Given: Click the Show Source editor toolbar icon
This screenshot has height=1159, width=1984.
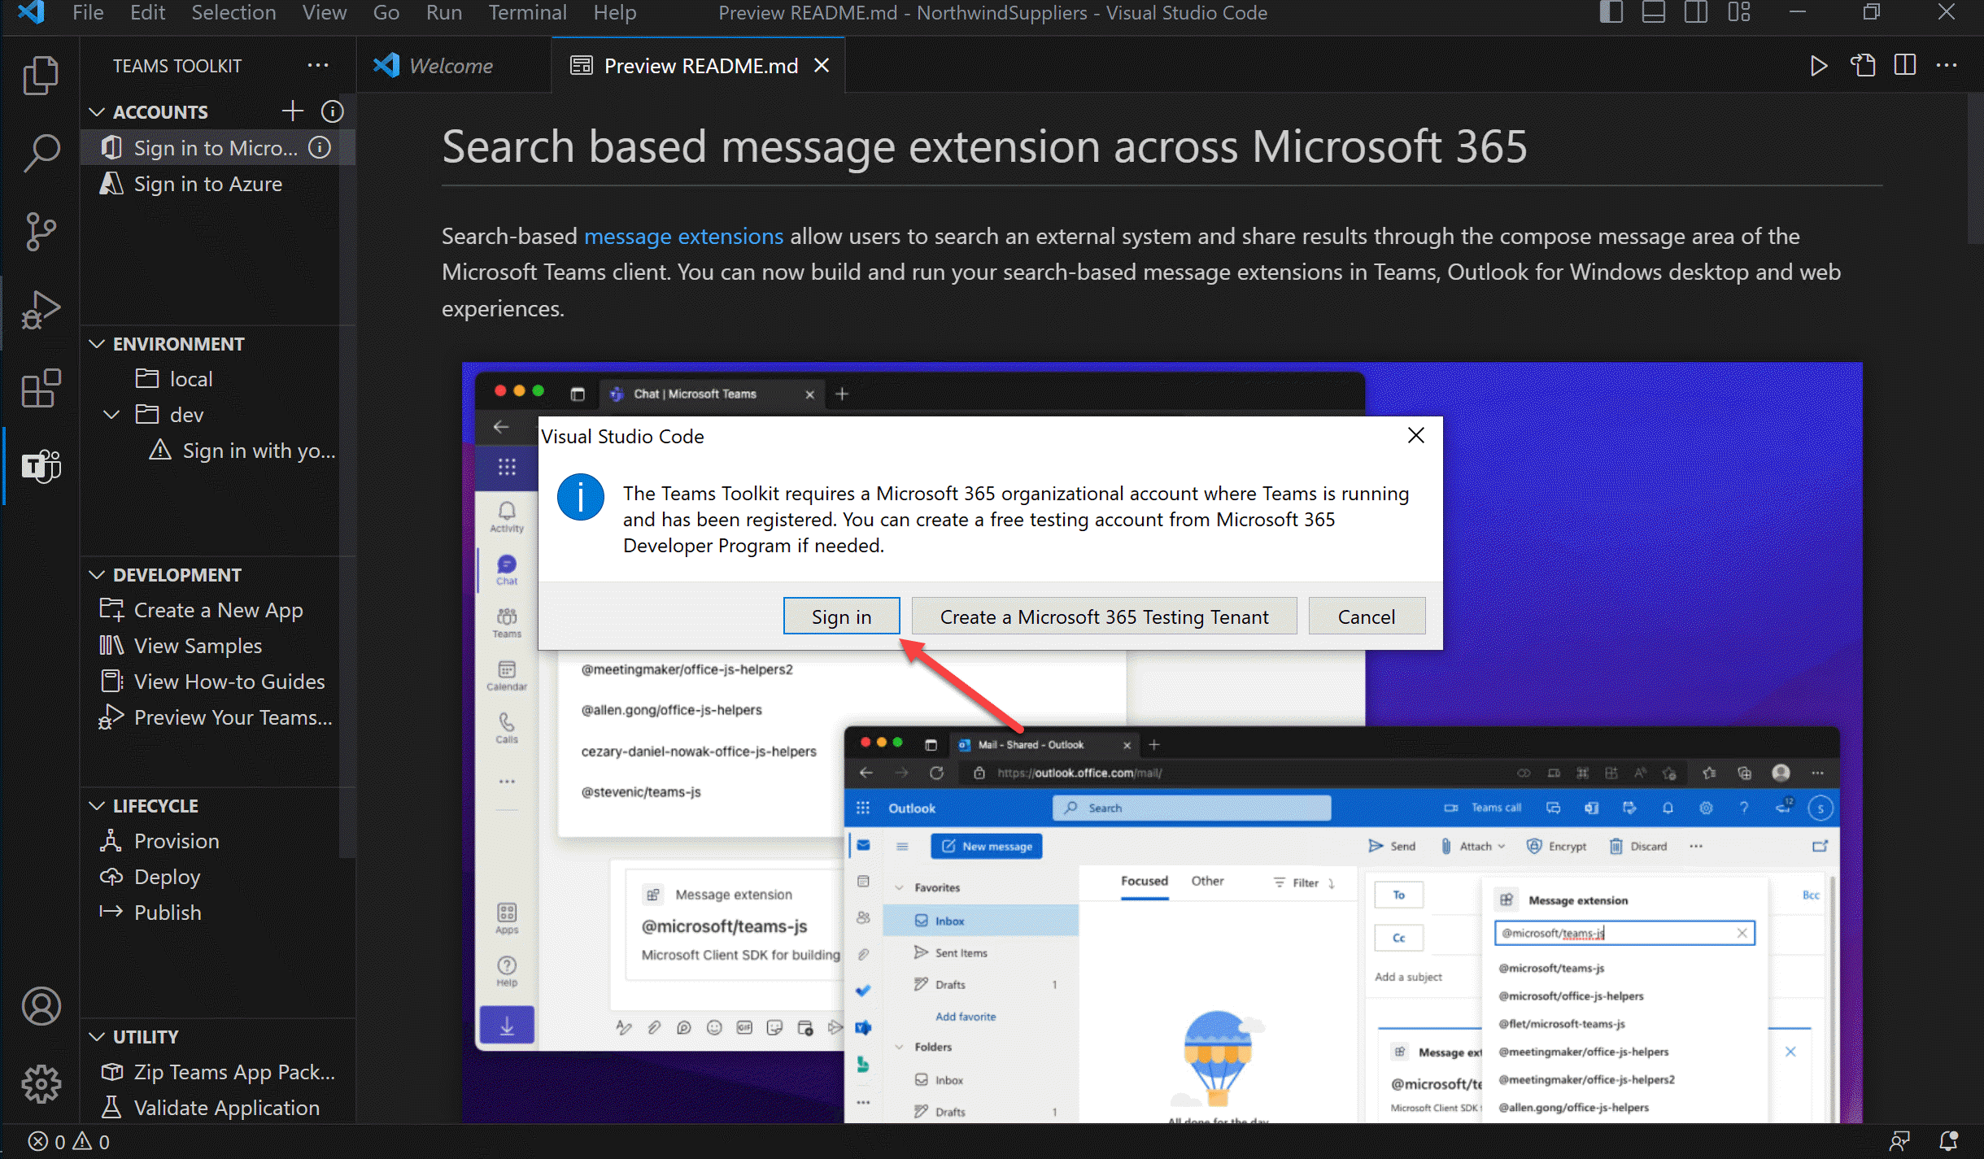Looking at the screenshot, I should point(1863,66).
